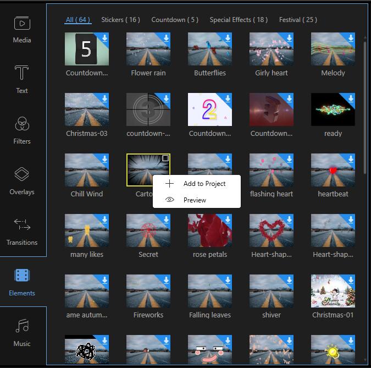Select the yellow lightbulb element thumbnail
The width and height of the screenshot is (371, 368).
(x=333, y=349)
